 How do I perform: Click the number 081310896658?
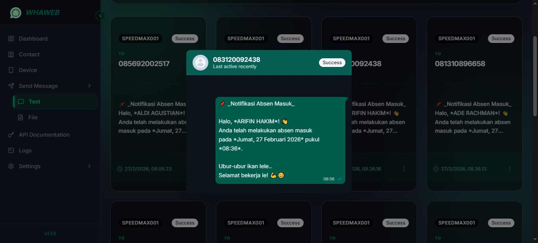coord(460,63)
